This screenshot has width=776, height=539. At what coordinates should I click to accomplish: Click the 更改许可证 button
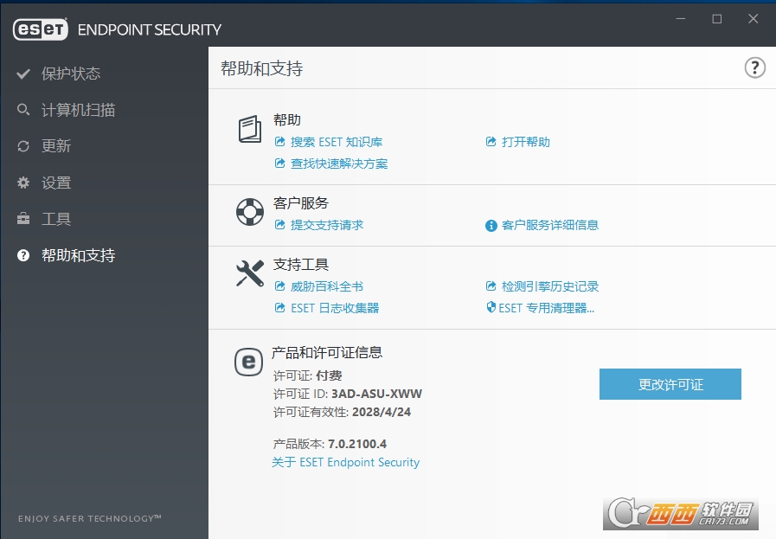[670, 384]
